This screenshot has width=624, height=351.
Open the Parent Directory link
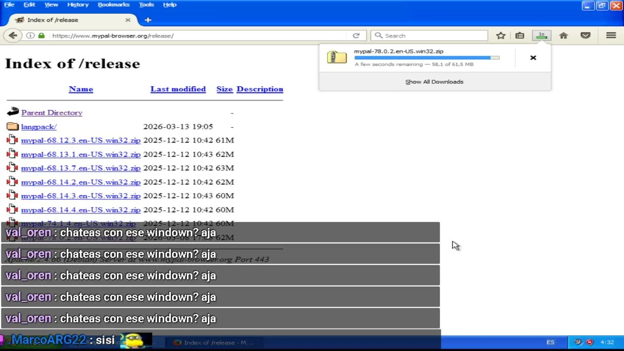52,113
